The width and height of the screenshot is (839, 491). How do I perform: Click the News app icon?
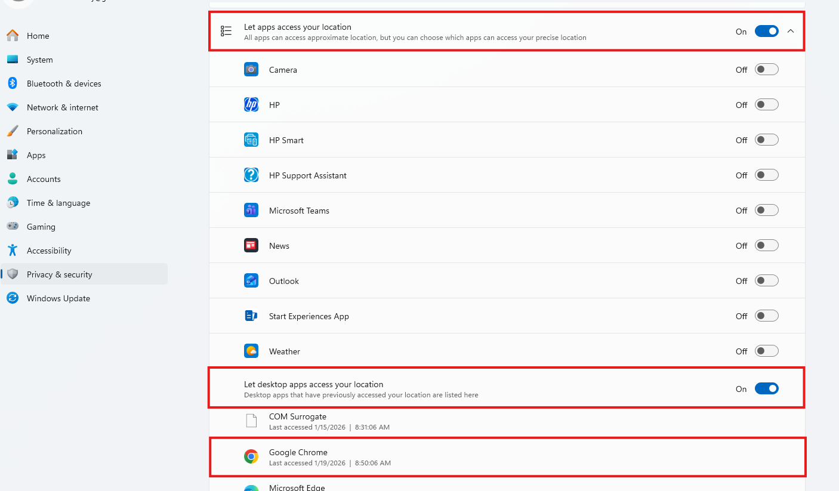coord(251,246)
